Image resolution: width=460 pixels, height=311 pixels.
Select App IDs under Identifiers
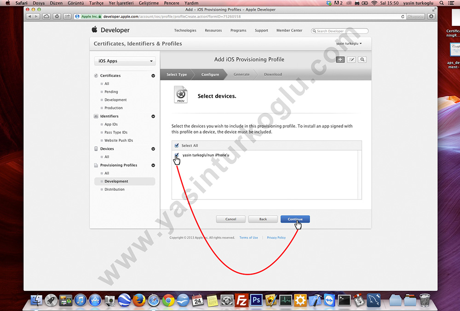point(111,124)
